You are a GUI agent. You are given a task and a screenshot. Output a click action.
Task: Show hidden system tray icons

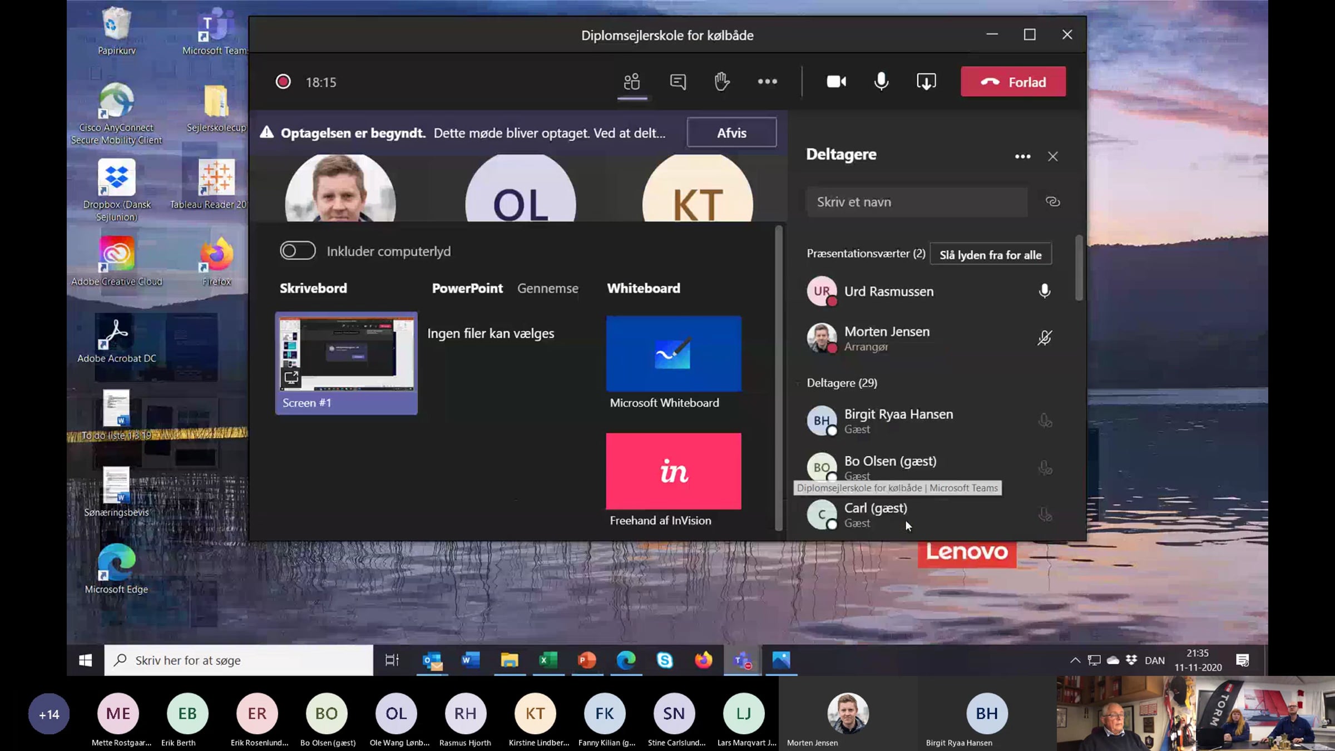tap(1075, 660)
